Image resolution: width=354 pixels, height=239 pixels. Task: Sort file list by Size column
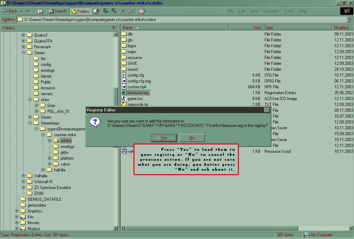tap(246, 28)
